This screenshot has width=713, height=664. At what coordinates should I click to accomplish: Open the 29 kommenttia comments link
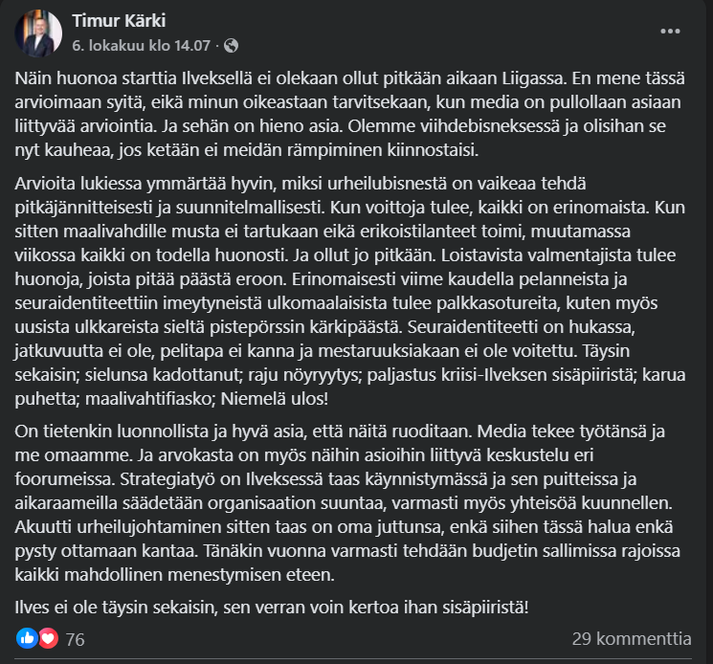click(631, 638)
